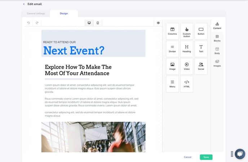Go back using the Edit email arrow
Viewport: 248px width, 162px height.
[x=24, y=4]
